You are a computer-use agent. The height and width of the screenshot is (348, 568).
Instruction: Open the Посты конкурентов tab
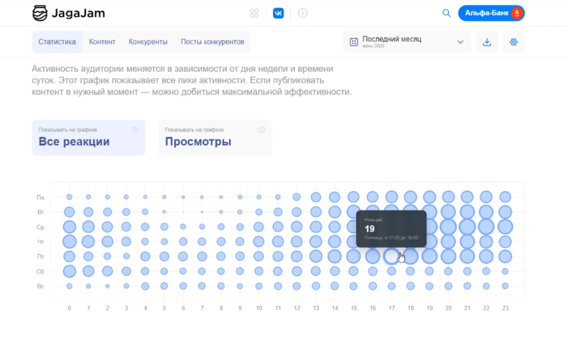(x=213, y=42)
